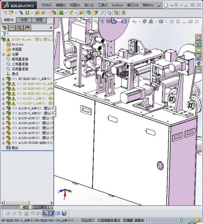Open the PropertyManager tab
Image resolution: width=203 pixels, height=224 pixels.
pyautogui.click(x=12, y=28)
